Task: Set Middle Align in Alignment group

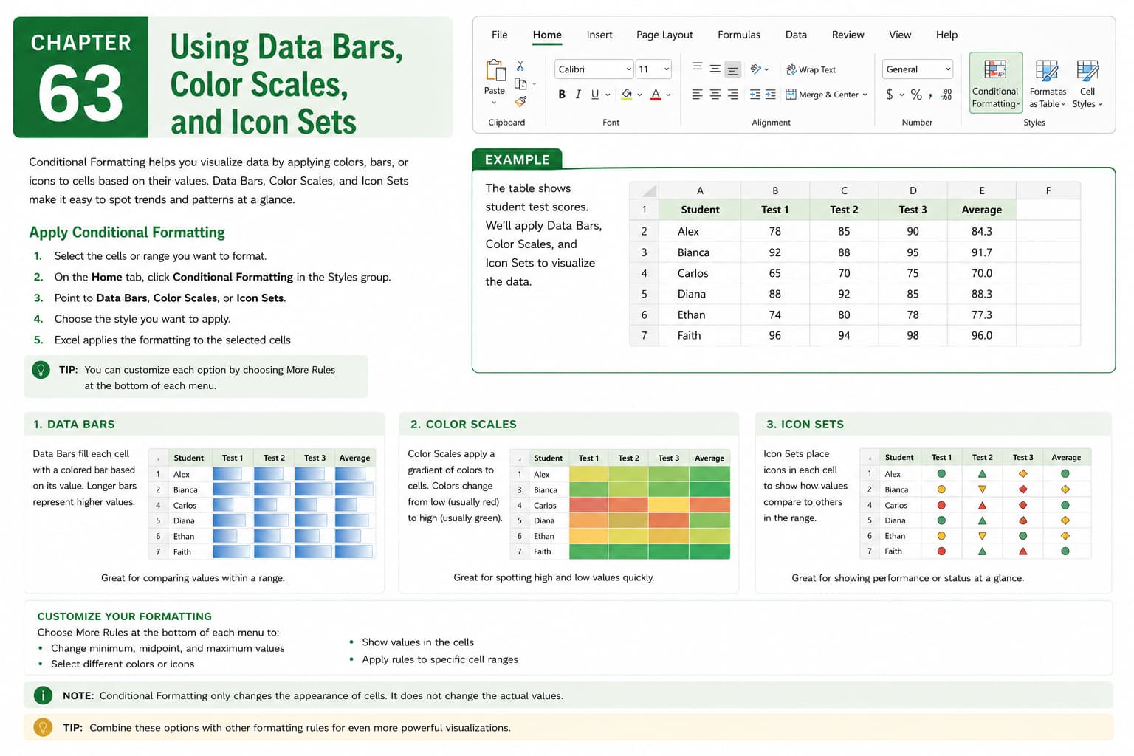Action: coord(715,69)
